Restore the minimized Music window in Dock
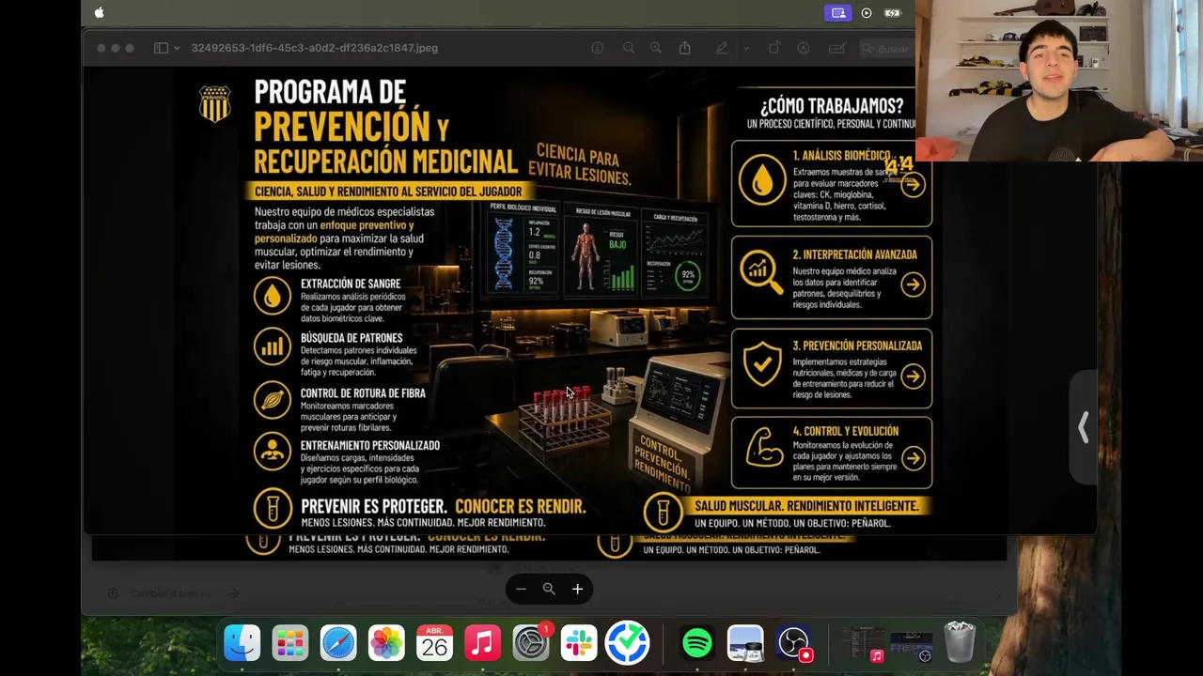This screenshot has height=676, width=1203. pos(863,644)
